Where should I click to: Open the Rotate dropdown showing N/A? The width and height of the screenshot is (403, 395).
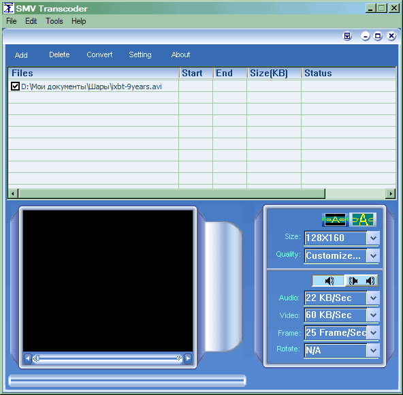pyautogui.click(x=373, y=351)
